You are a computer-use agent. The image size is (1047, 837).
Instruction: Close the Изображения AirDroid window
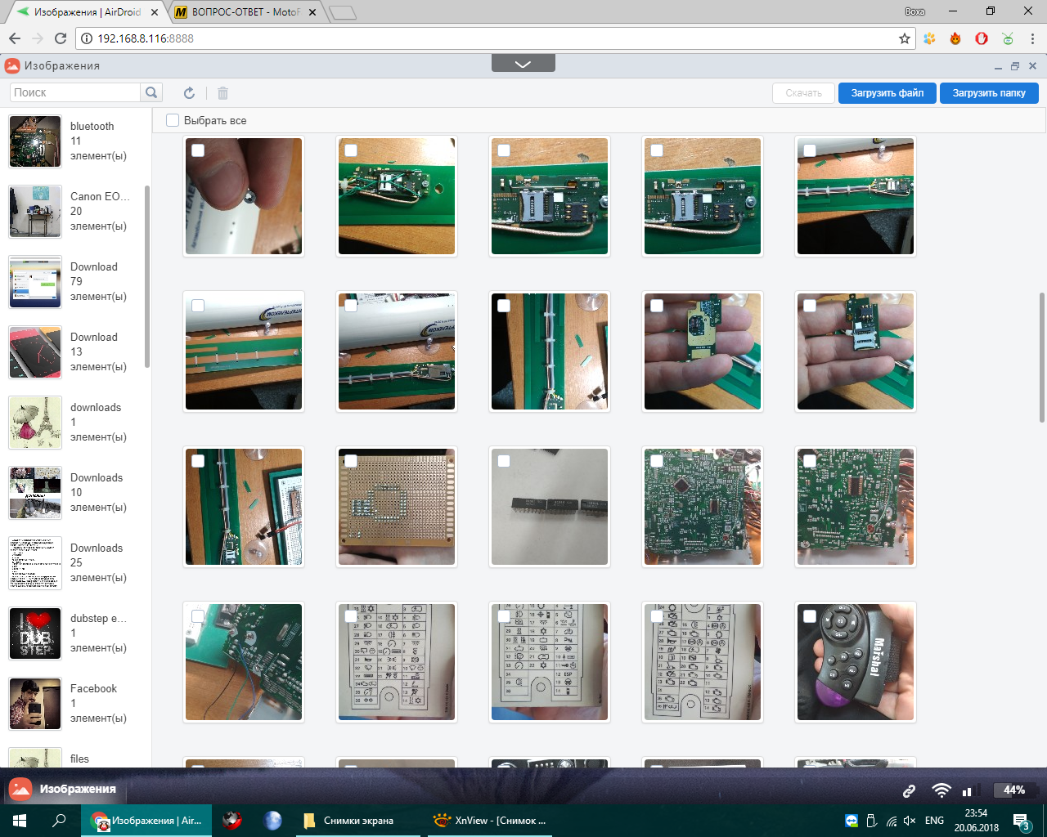[1032, 66]
